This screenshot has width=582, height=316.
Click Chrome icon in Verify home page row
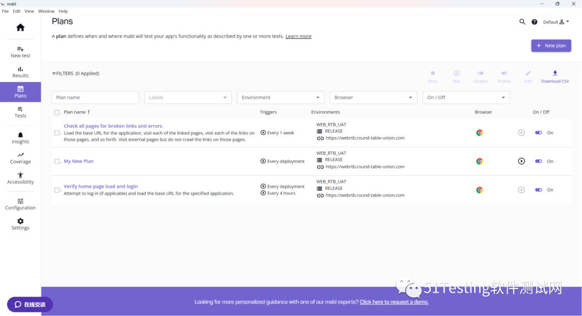coord(480,190)
